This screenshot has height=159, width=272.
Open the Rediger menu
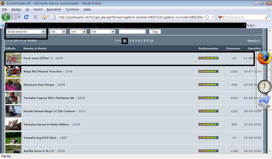16,9
